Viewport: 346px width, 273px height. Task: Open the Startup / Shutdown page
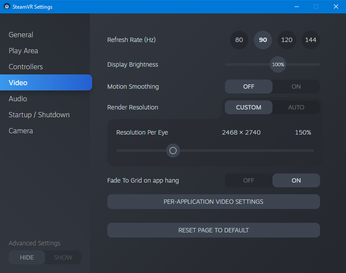click(x=39, y=115)
